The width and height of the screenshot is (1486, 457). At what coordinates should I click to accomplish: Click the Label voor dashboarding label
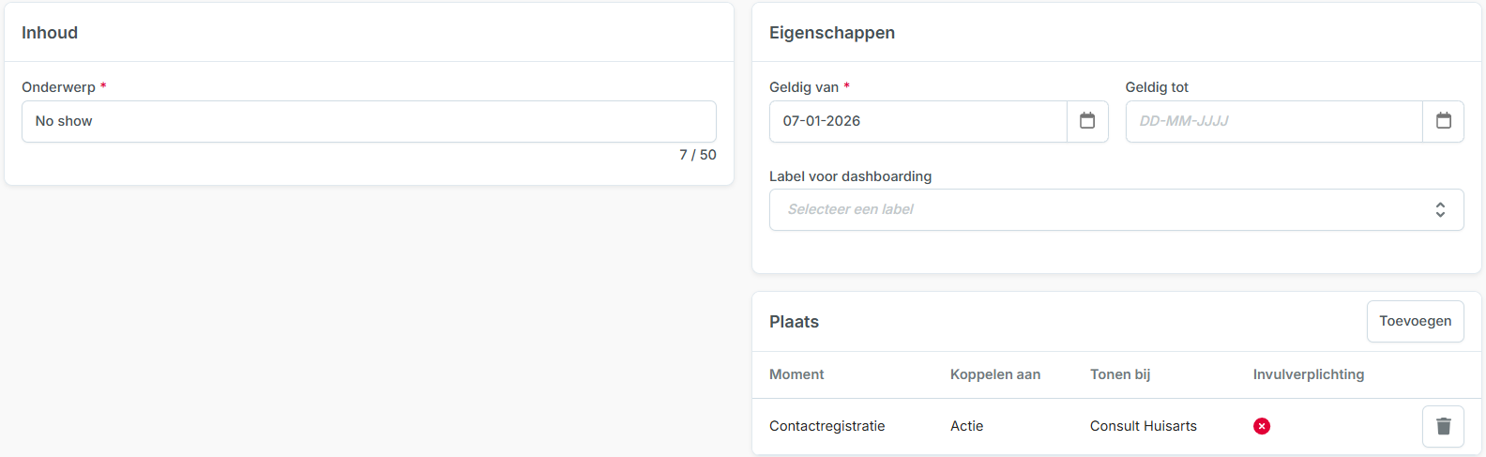pos(850,176)
